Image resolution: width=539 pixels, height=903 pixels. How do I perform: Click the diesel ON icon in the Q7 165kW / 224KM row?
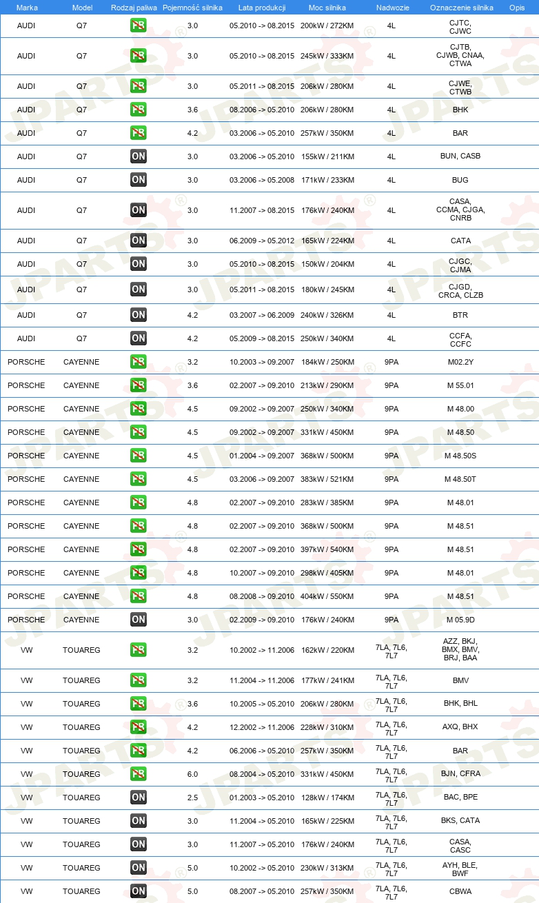pyautogui.click(x=139, y=241)
